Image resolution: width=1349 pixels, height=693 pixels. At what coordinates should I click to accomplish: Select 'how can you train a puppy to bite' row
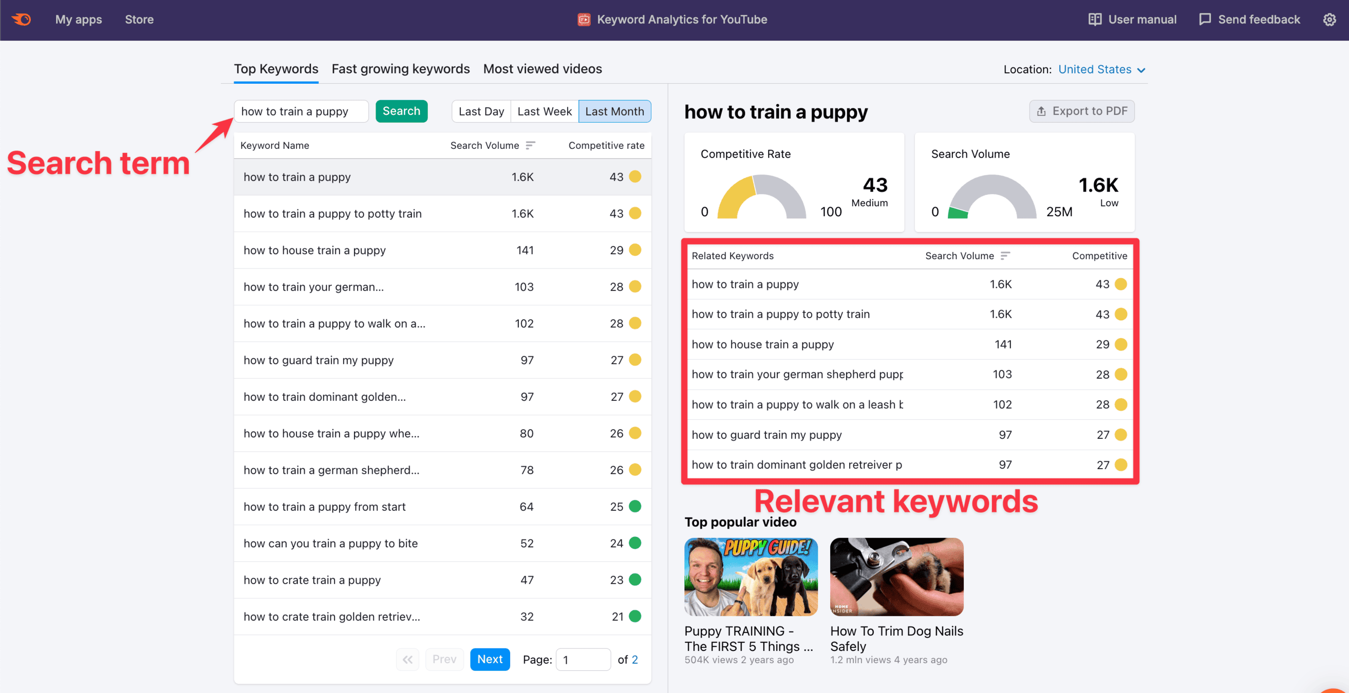[x=442, y=543]
